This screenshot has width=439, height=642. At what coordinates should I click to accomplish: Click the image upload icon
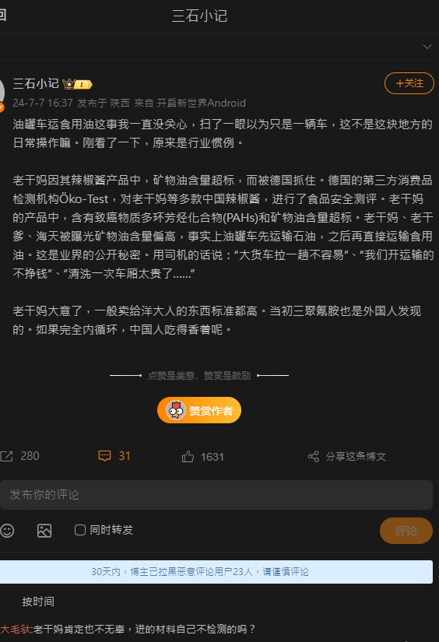click(44, 531)
